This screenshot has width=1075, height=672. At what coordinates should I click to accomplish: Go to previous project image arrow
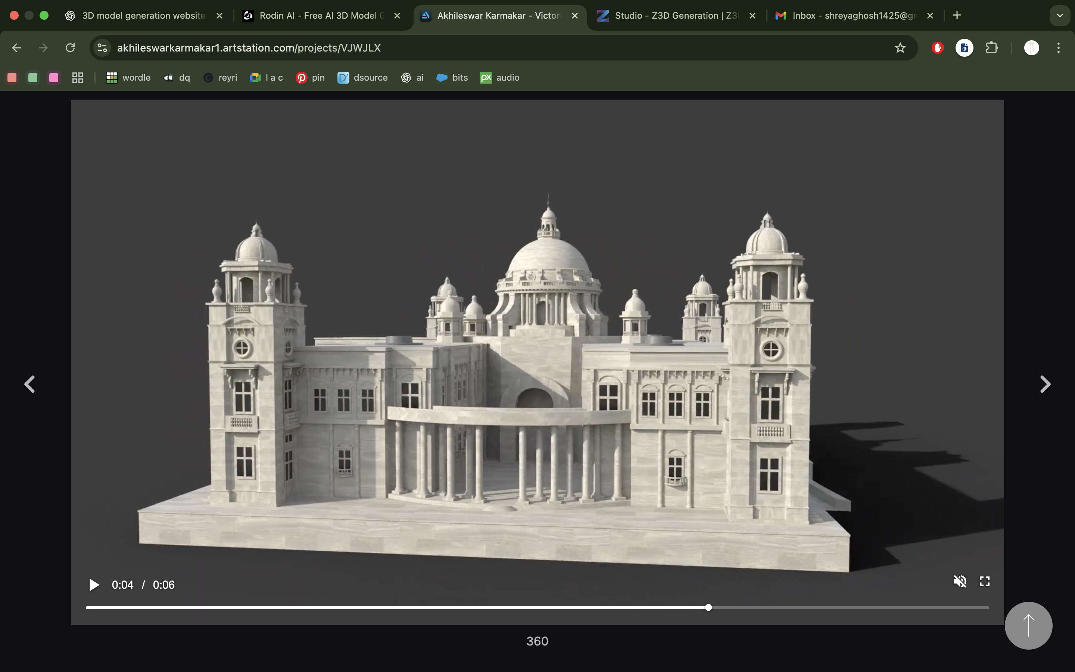pos(30,385)
